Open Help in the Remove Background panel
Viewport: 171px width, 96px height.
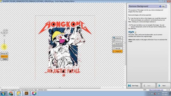pyautogui.click(x=162, y=6)
